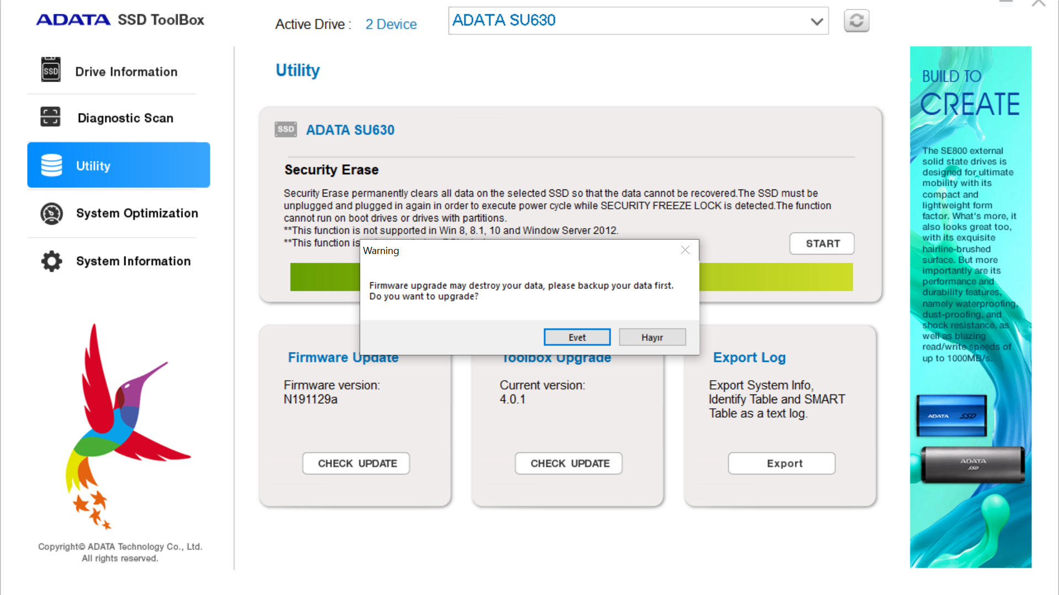This screenshot has width=1059, height=595.
Task: Click the SSD icon beside ADATA SU630
Action: coord(286,129)
